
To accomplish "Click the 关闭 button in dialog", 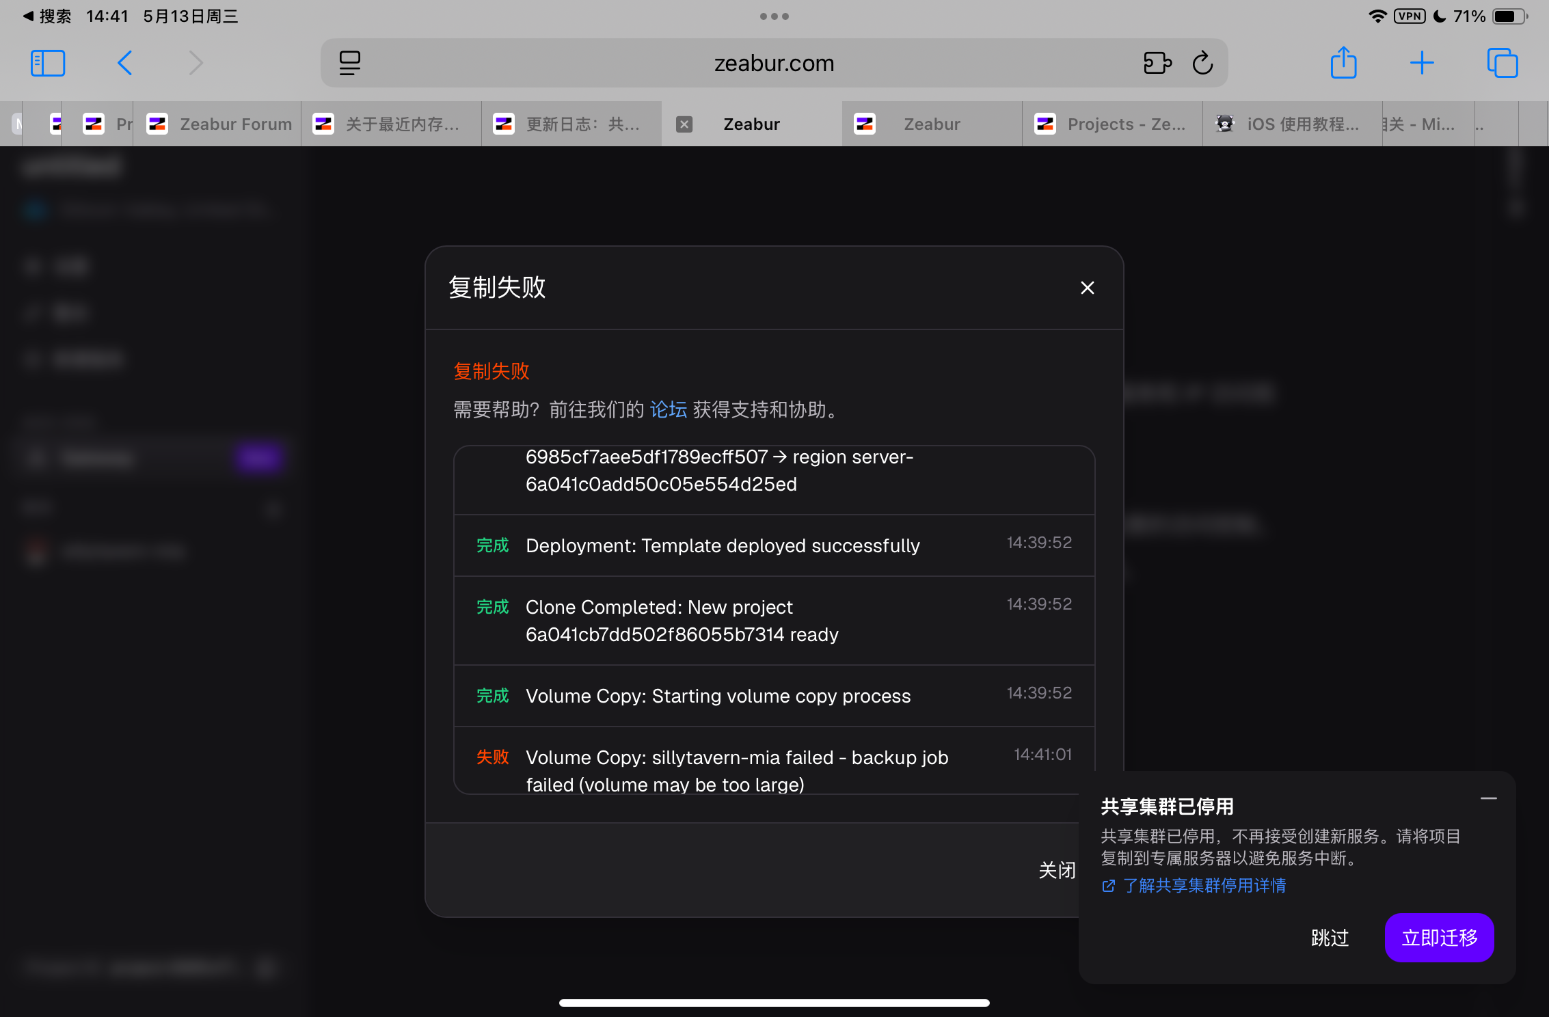I will click(x=1057, y=870).
